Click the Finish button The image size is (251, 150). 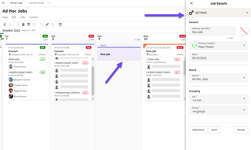point(241,130)
